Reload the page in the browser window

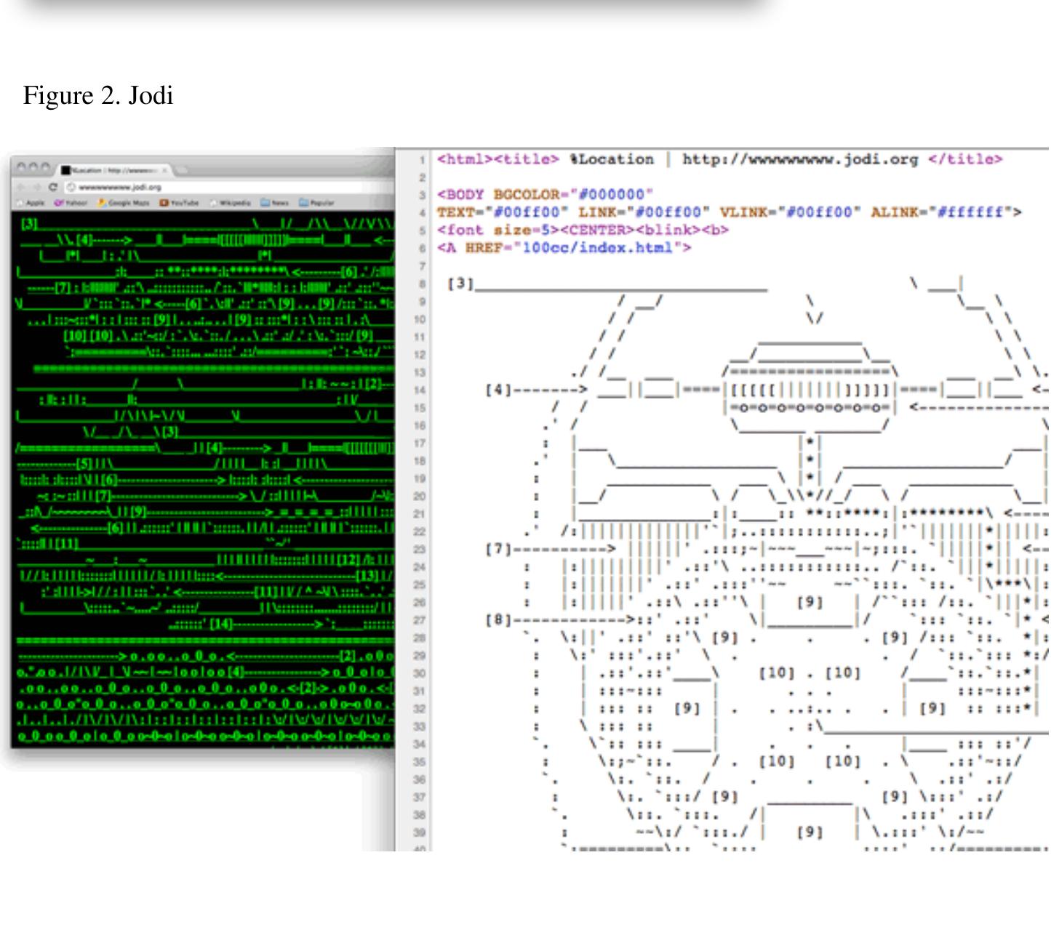(x=52, y=188)
